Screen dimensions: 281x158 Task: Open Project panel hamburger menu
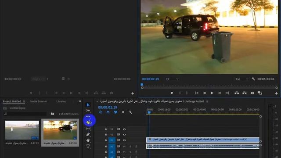coord(24,101)
